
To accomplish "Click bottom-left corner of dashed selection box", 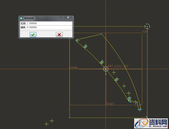I will click(x=70, y=118).
